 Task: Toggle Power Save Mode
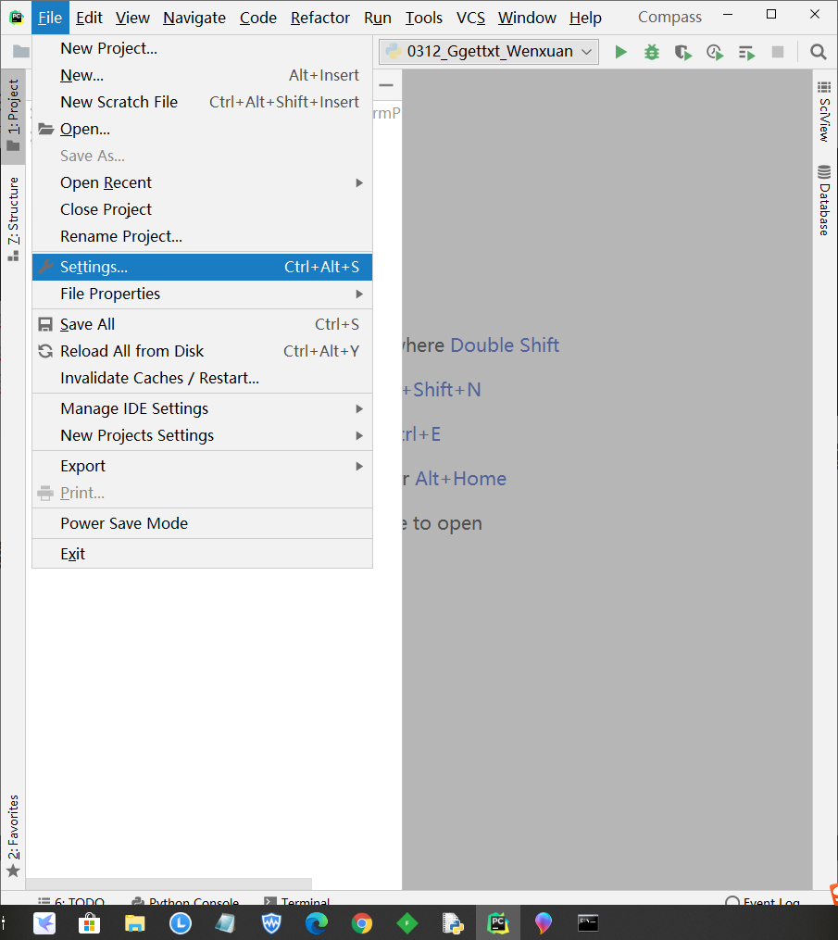point(202,523)
